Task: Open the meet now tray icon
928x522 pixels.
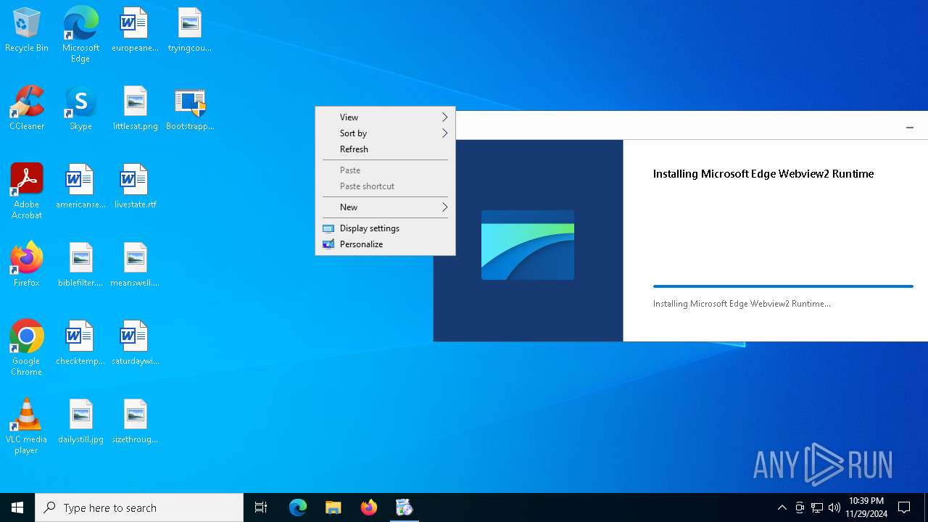Action: pos(799,507)
